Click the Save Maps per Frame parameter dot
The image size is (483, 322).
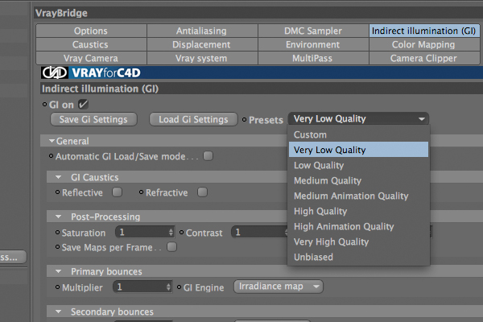57,247
